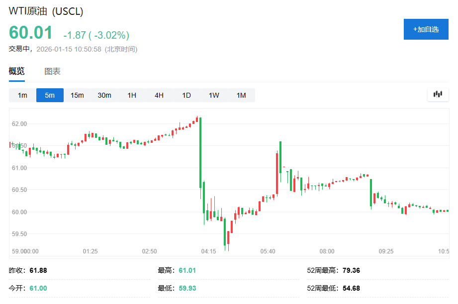Set chart interval to 1H
This screenshot has width=458, height=304.
point(132,95)
